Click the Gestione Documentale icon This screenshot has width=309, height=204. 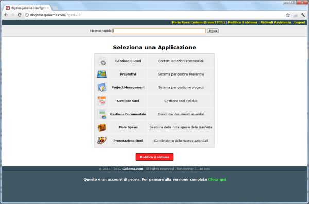tap(102, 114)
